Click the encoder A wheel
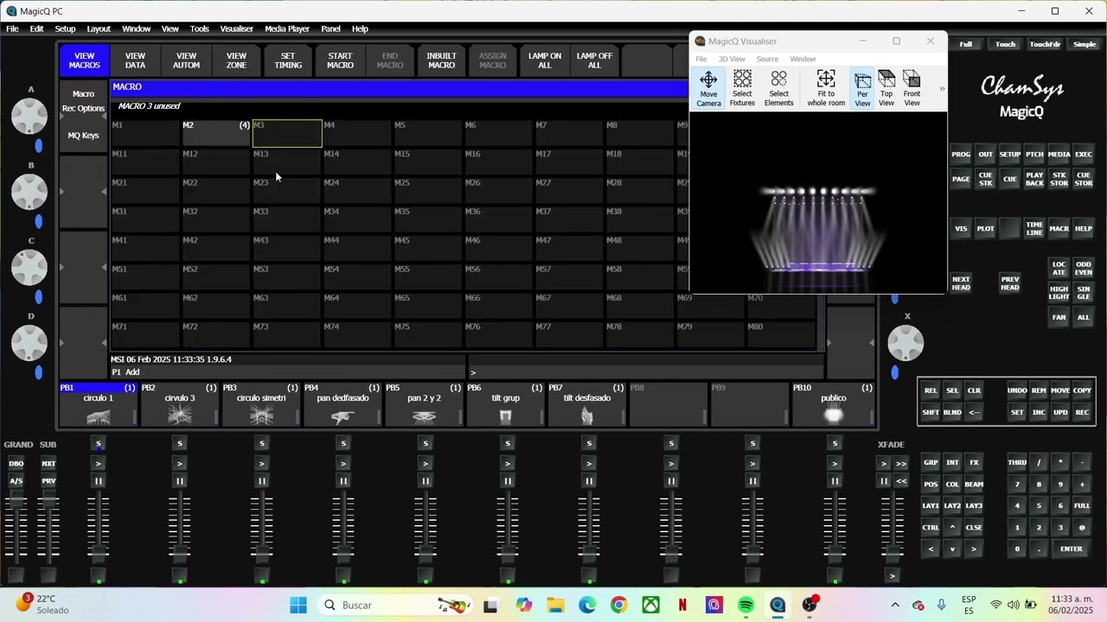Screen dimensions: 1107x622 pos(29,117)
